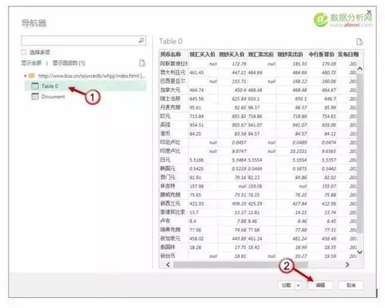Collapse the boc.cn source tree node
This screenshot has width=385, height=308.
[25, 76]
